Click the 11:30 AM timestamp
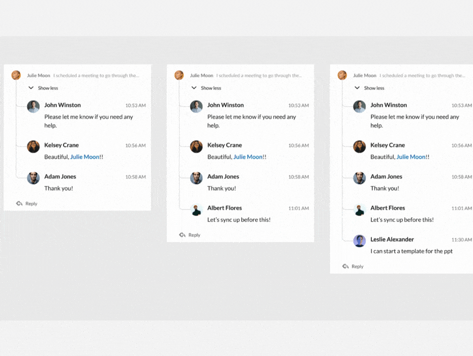This screenshot has width=473, height=356. coord(461,240)
